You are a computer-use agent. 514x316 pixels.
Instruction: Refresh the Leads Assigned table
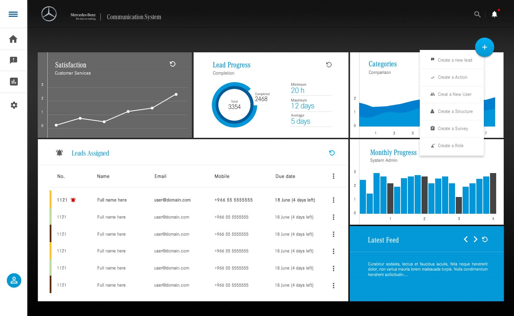332,153
